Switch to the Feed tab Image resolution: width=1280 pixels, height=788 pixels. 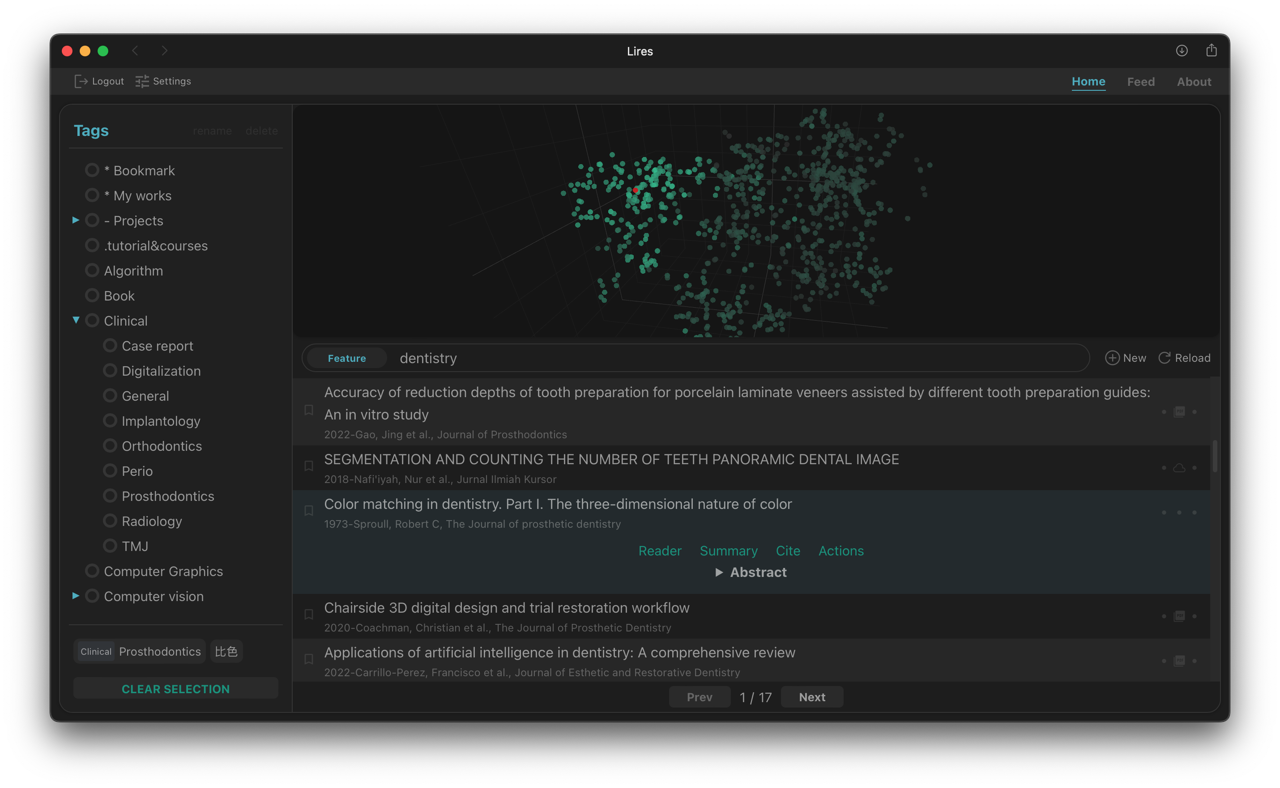point(1140,82)
